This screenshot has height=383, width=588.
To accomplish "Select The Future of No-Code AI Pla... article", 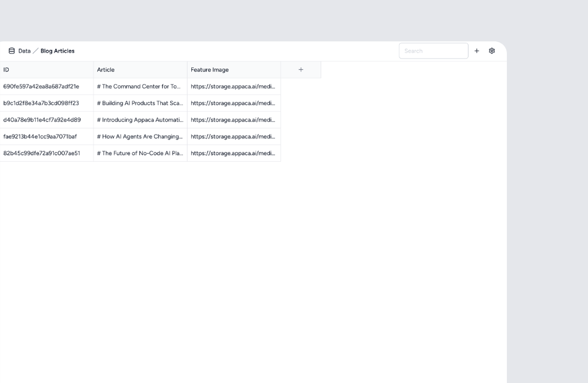I will click(x=139, y=153).
